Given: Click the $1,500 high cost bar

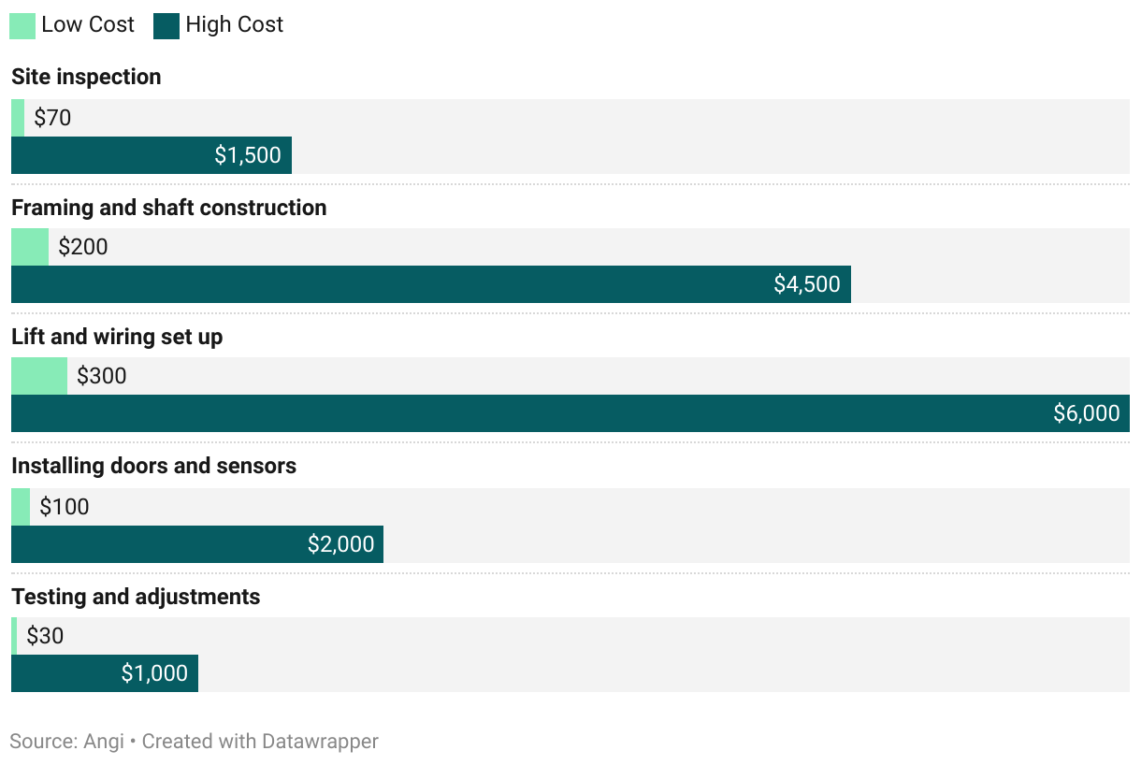Looking at the screenshot, I should click(152, 155).
